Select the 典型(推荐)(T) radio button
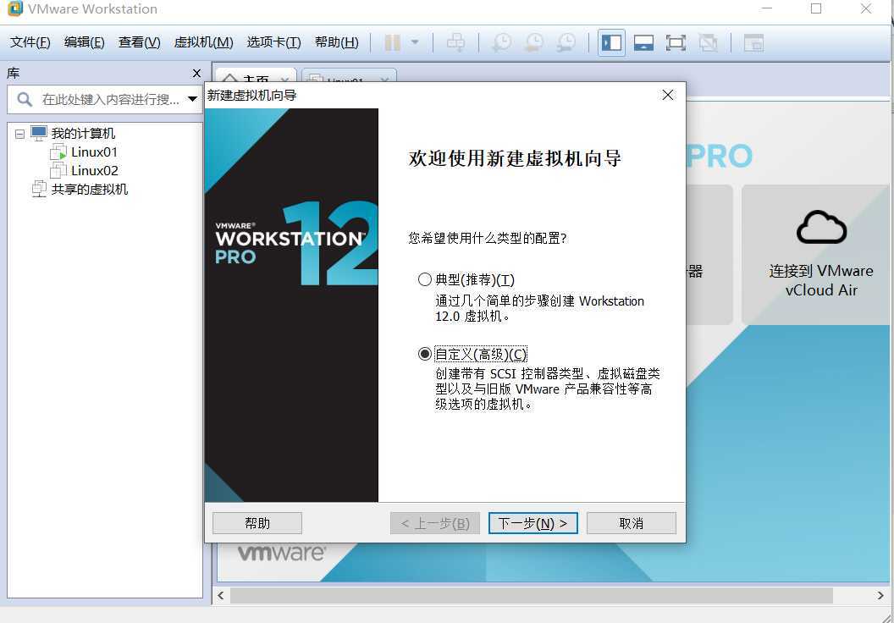 (x=425, y=279)
